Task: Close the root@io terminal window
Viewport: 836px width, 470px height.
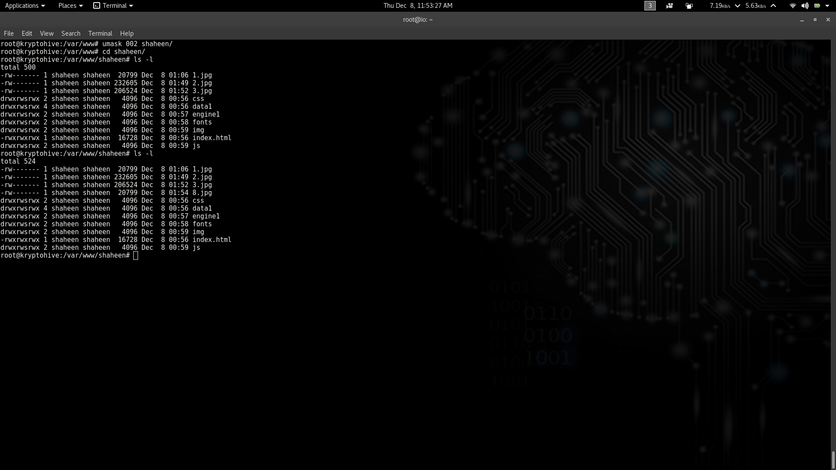Action: (828, 20)
